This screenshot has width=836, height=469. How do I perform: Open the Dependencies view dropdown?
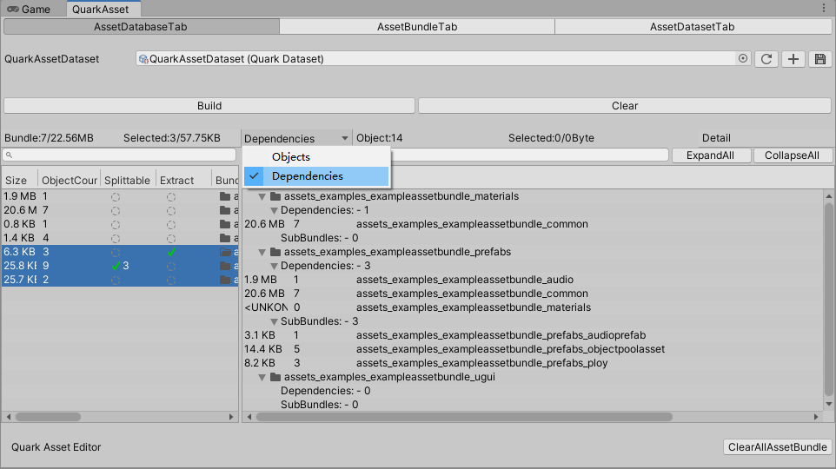[296, 138]
